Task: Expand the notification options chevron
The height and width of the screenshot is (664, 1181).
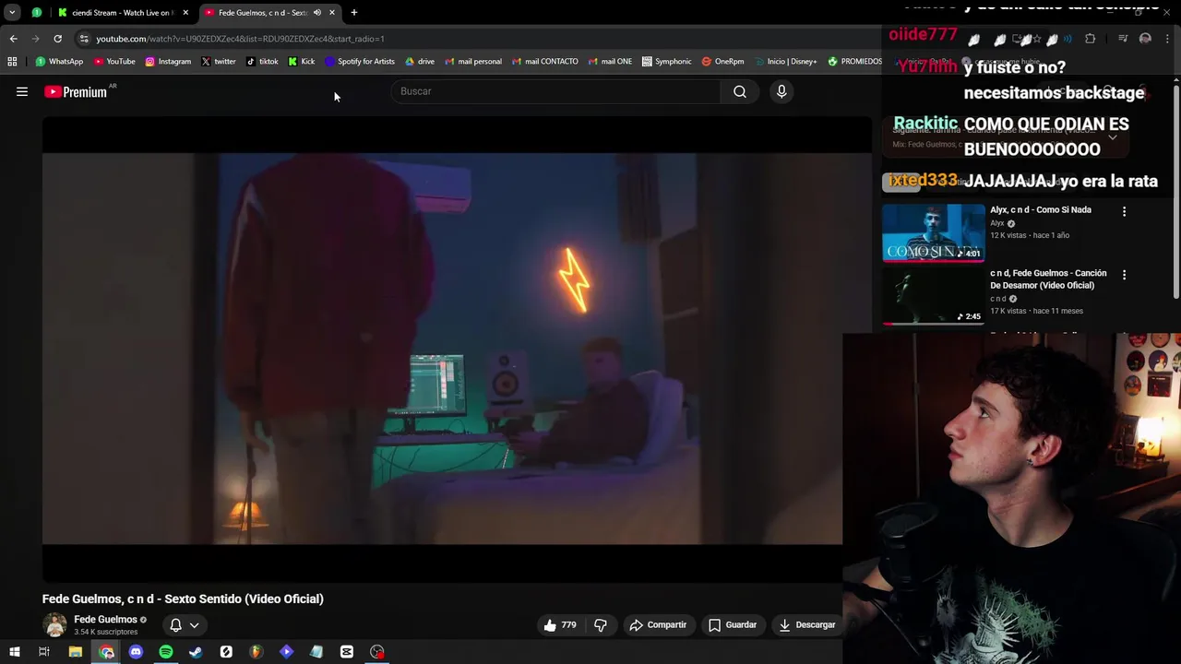Action: pyautogui.click(x=195, y=624)
